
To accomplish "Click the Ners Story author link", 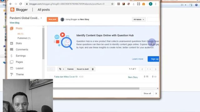I will click(133, 77).
